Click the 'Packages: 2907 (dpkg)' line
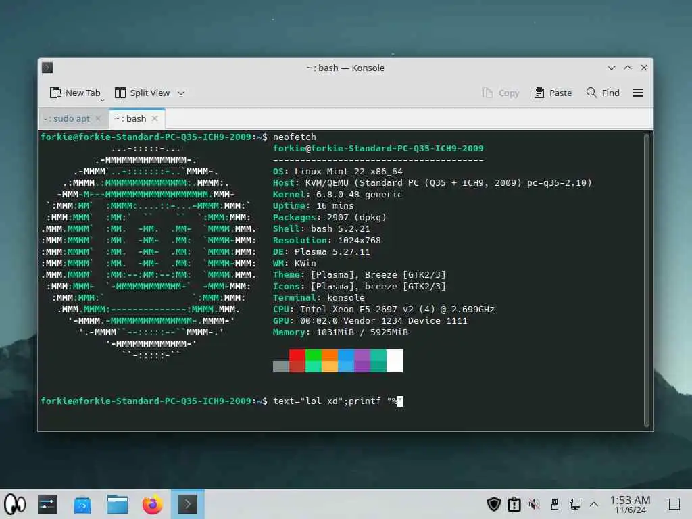This screenshot has height=519, width=692. tap(330, 217)
